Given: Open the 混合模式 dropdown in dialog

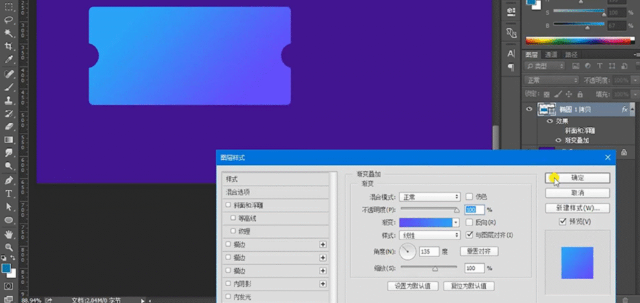Looking at the screenshot, I should tap(430, 197).
